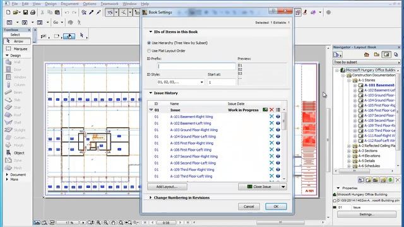Click the eyedropper pick-up parameters icon
The width and height of the screenshot is (404, 227).
coord(91,13)
